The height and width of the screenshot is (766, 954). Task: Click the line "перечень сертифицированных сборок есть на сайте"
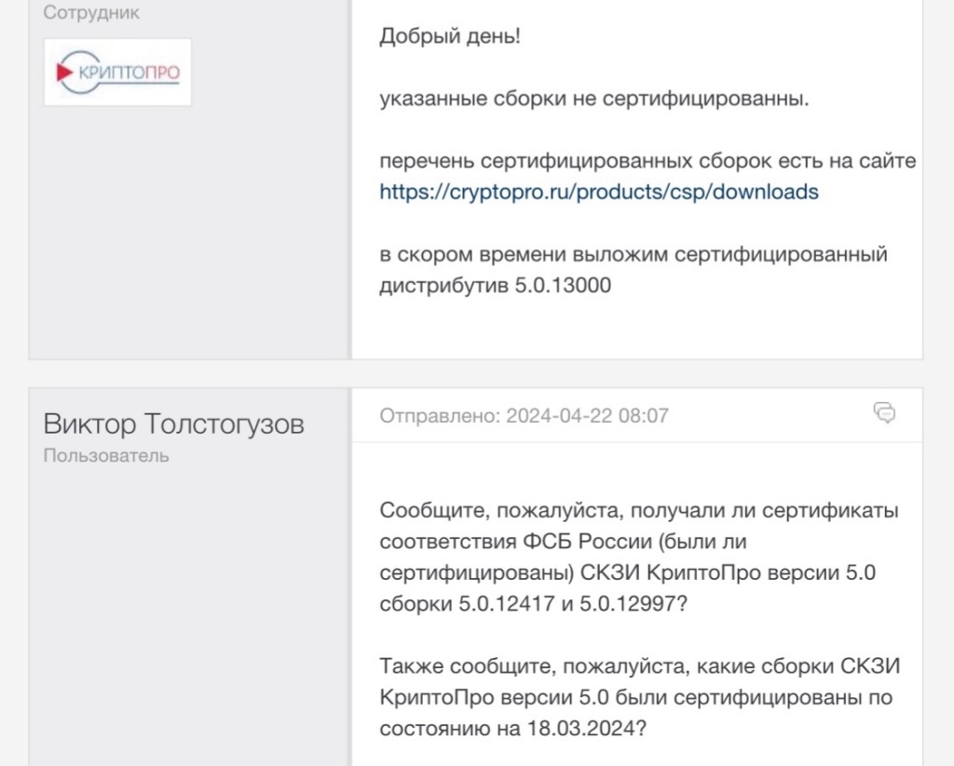pyautogui.click(x=647, y=161)
